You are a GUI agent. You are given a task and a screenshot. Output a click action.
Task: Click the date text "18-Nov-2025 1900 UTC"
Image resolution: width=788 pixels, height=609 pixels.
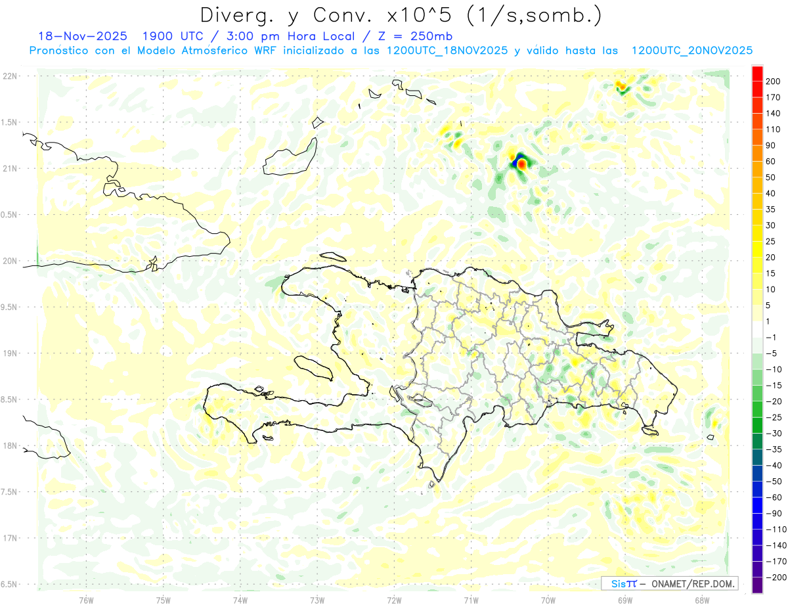click(123, 36)
